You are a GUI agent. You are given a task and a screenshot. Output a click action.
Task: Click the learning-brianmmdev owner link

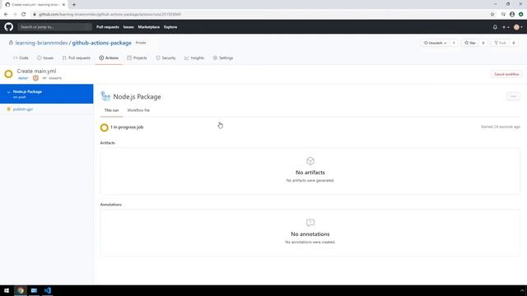41,43
